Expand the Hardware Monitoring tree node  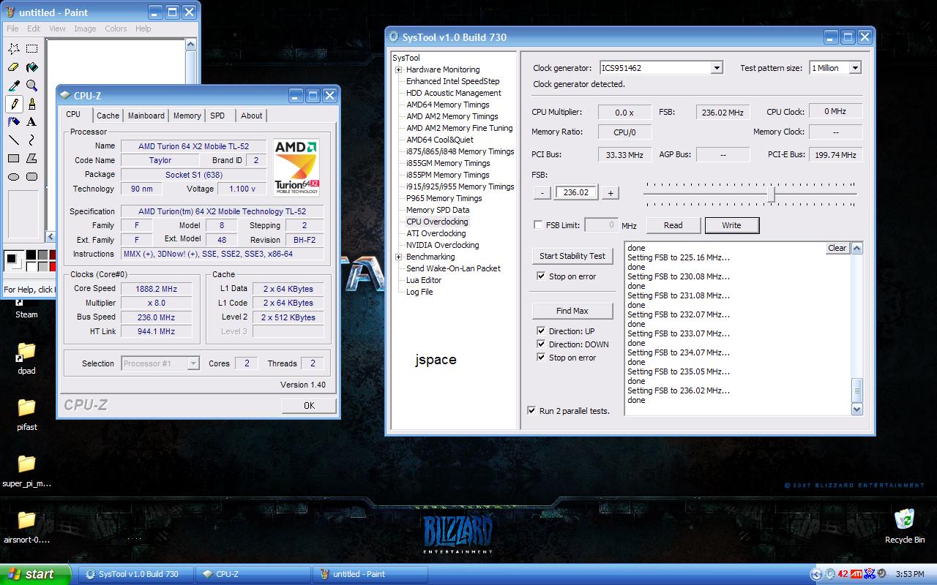399,70
